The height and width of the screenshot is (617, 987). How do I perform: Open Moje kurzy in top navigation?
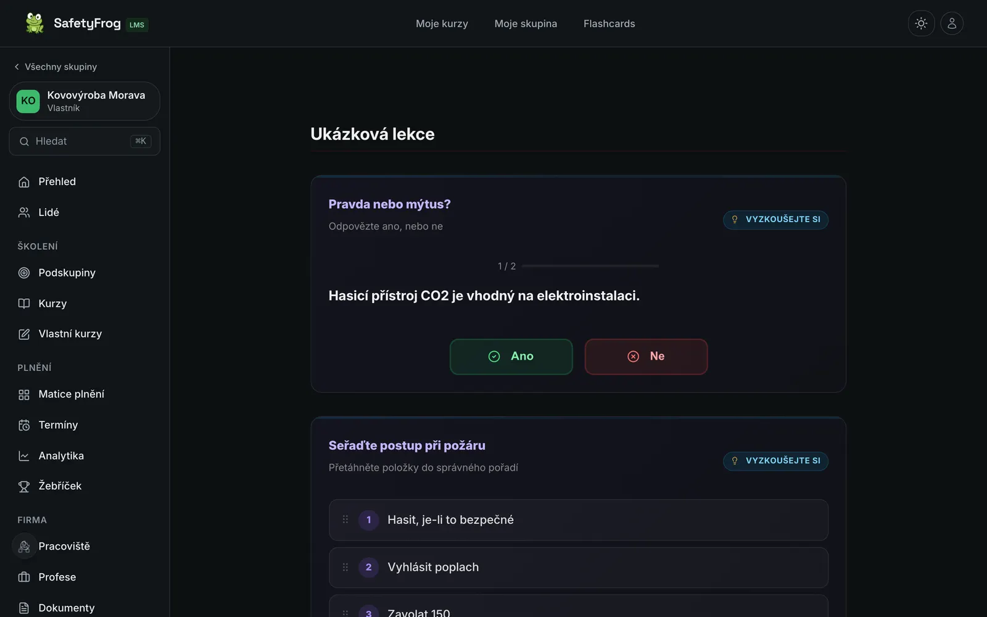pyautogui.click(x=442, y=23)
